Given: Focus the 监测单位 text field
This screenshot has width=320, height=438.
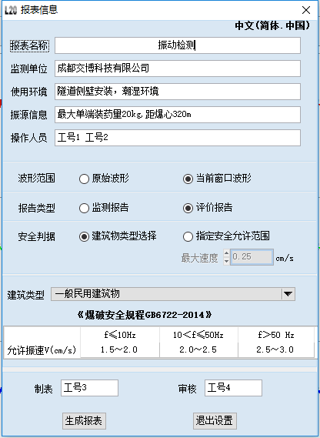Looking at the screenshot, I should 178,69.
